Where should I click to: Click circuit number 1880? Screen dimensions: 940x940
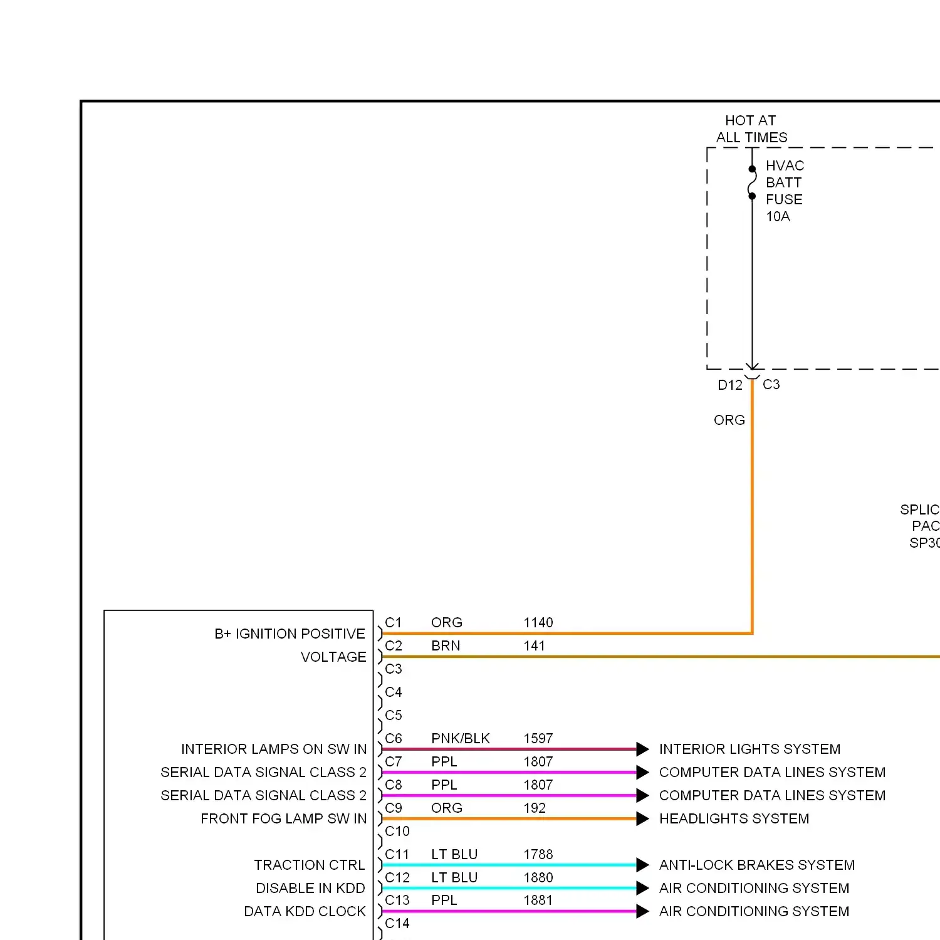(x=538, y=877)
